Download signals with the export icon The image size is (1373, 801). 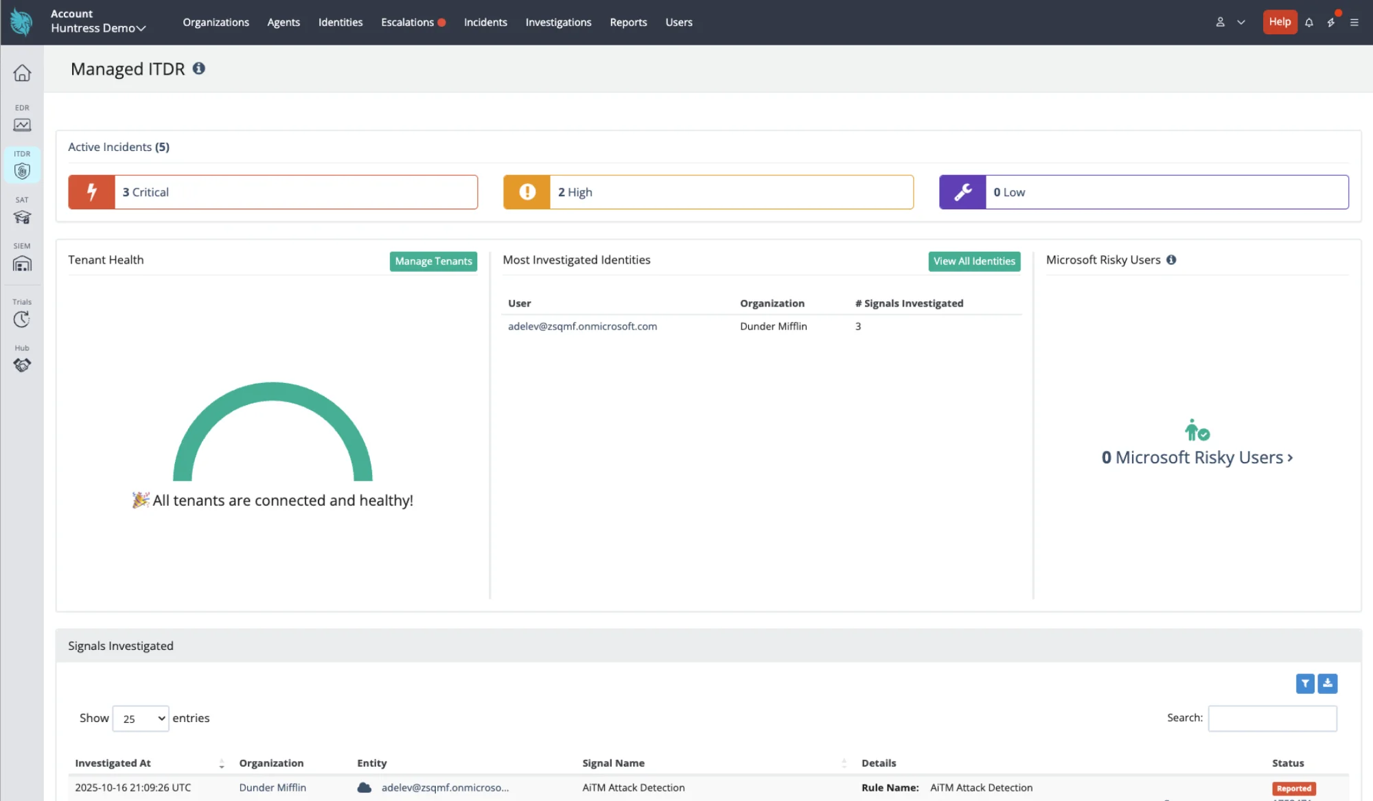click(1328, 684)
